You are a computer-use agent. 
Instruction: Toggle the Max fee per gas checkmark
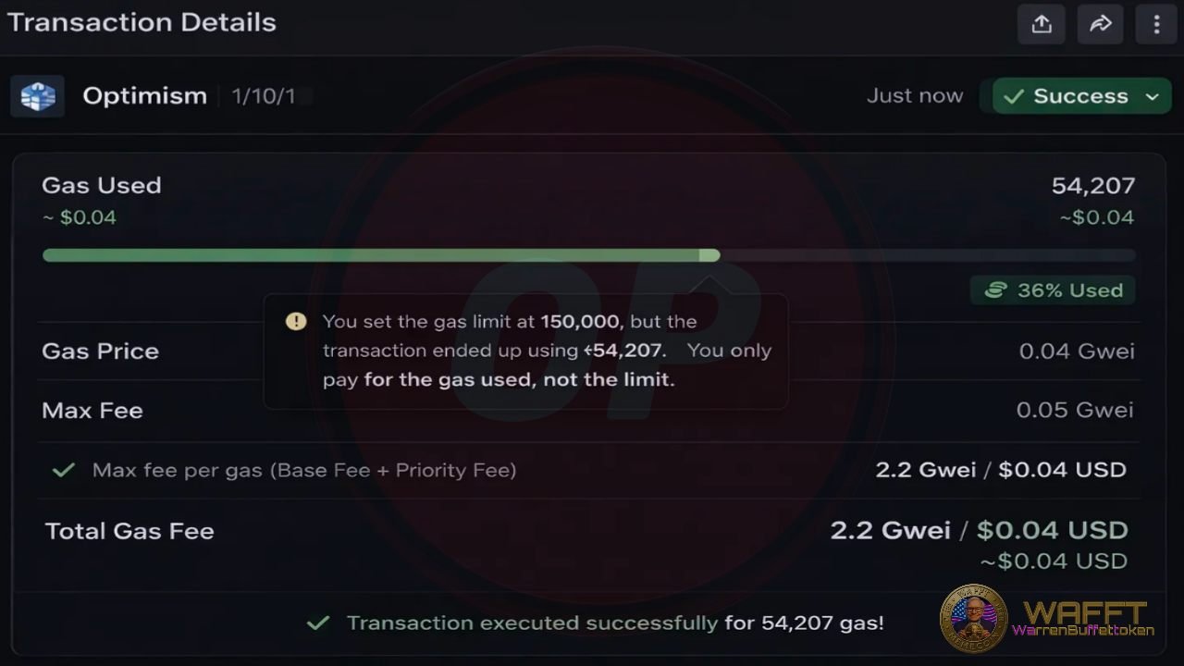63,470
